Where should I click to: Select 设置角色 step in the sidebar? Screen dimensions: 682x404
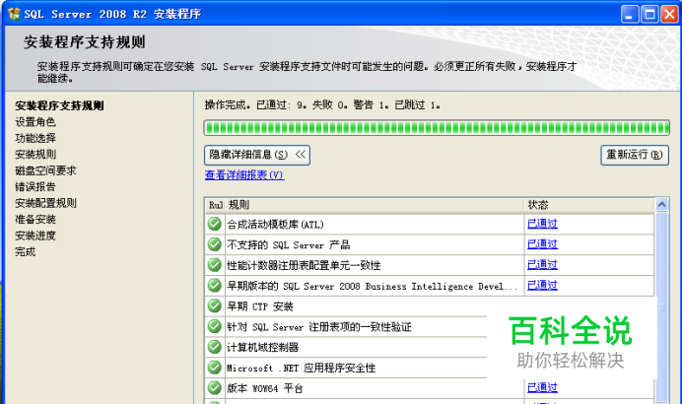35,122
